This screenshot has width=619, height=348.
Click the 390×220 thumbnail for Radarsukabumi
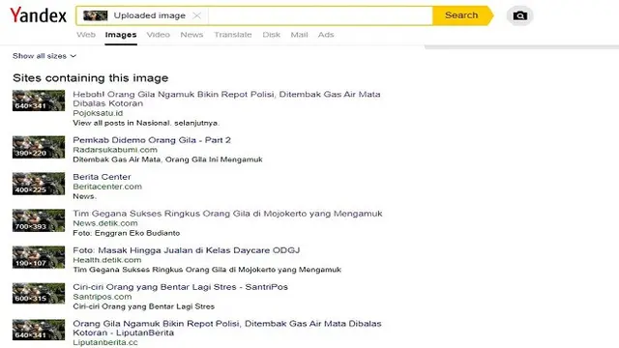click(39, 147)
